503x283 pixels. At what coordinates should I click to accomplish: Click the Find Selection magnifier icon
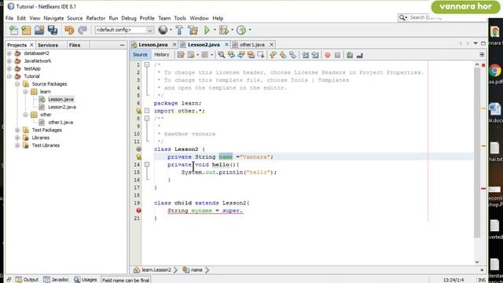[222, 55]
